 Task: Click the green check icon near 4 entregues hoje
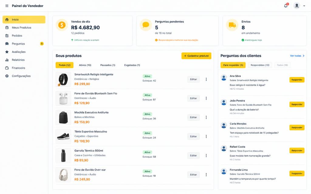click(243, 40)
